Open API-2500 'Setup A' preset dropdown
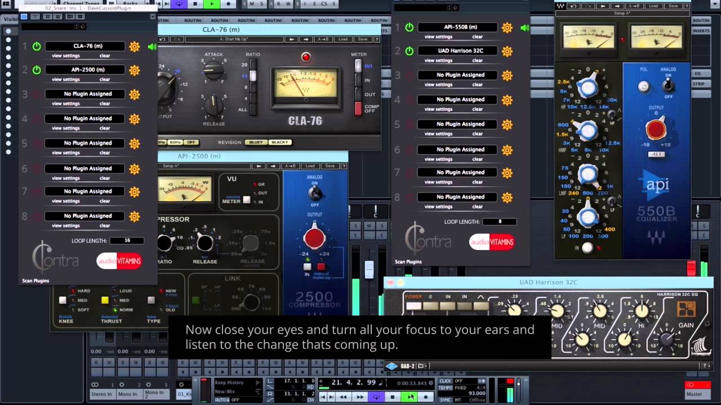 tap(204, 166)
